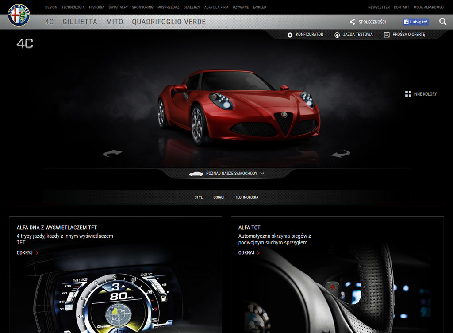The image size is (453, 333).
Task: Click Jazda testowa link
Action: (x=357, y=35)
